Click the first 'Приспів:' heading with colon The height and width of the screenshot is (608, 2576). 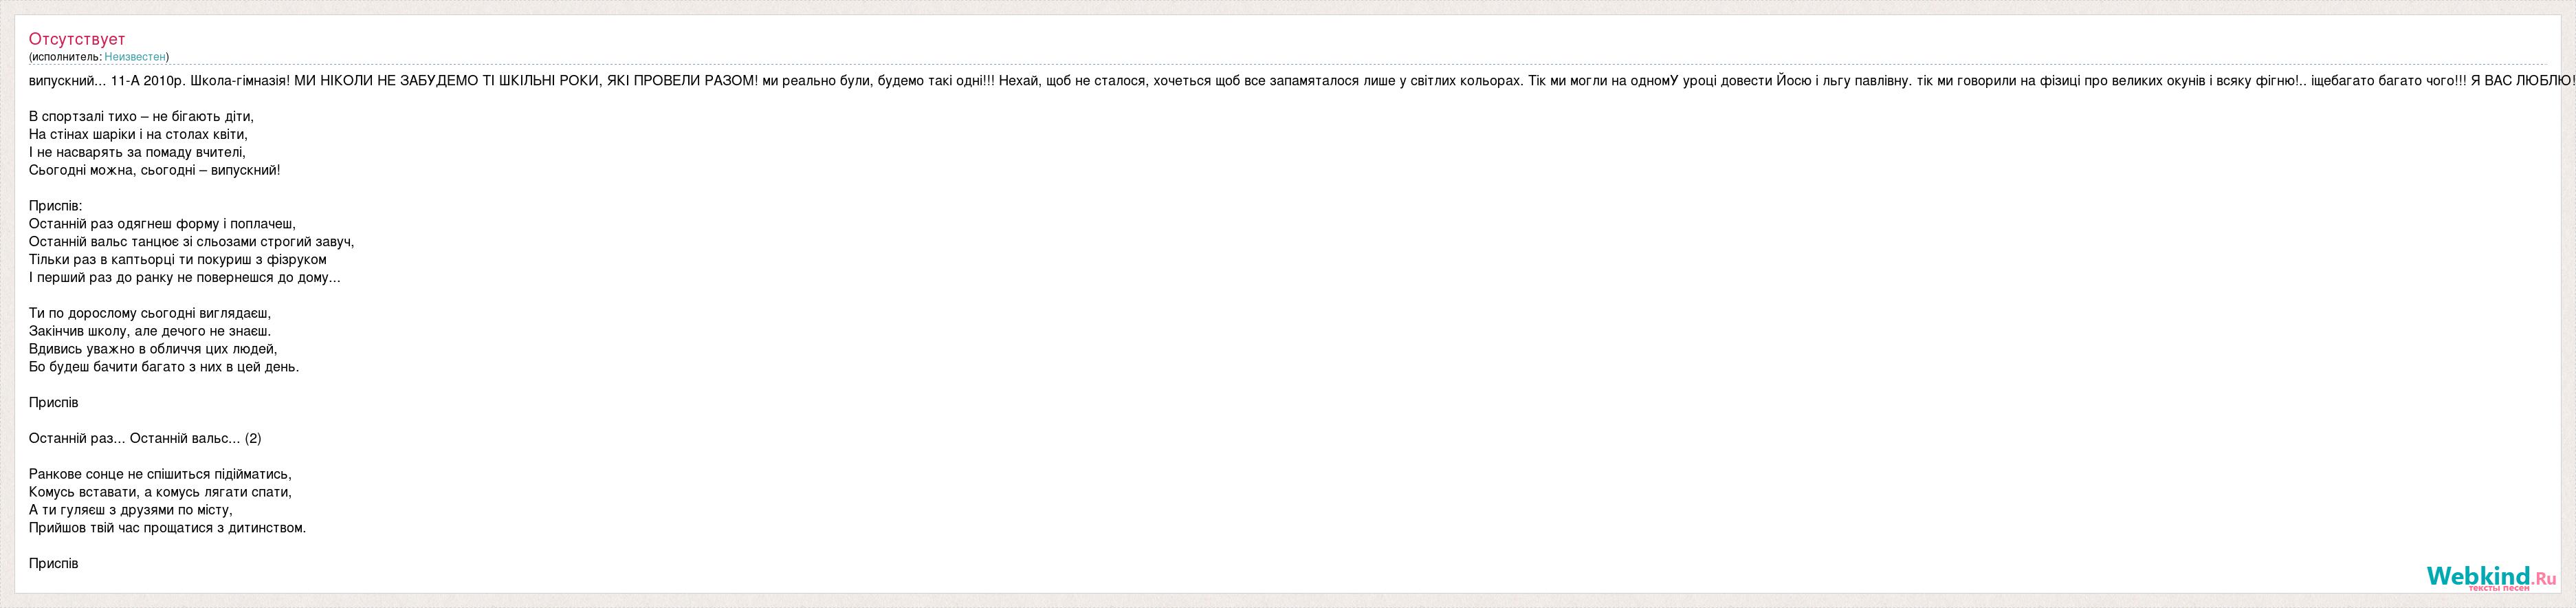click(56, 206)
